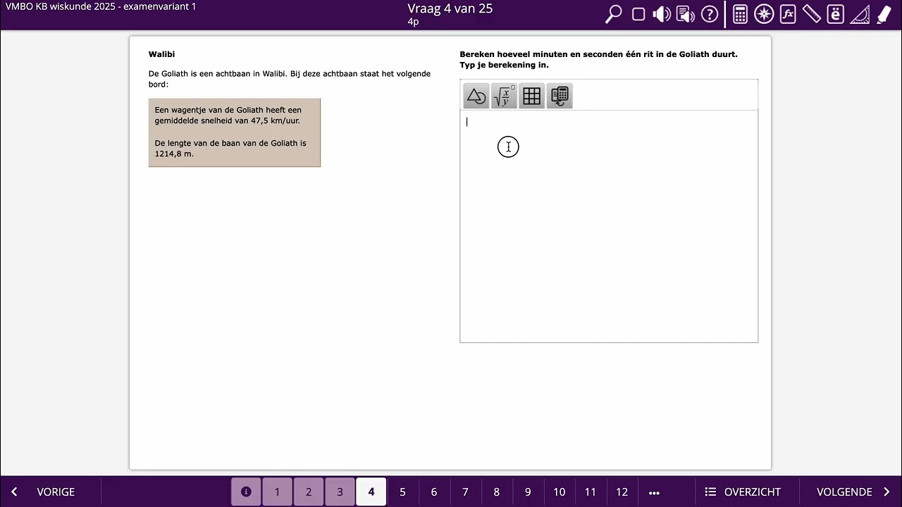Jump to question 11
Image resolution: width=902 pixels, height=507 pixels.
(x=591, y=492)
